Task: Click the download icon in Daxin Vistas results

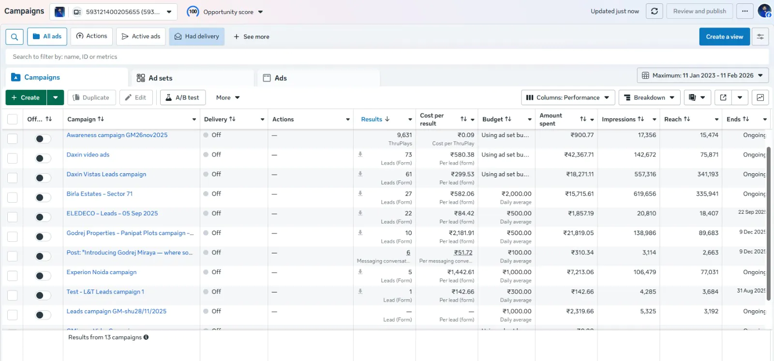Action: [x=360, y=174]
